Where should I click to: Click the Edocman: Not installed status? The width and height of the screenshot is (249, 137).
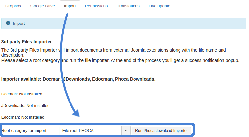pos(23,117)
